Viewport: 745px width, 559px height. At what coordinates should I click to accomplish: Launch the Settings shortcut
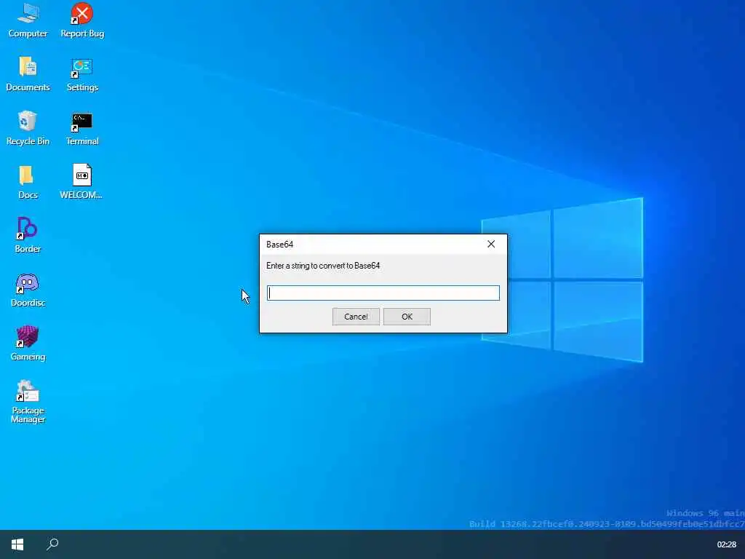point(82,74)
